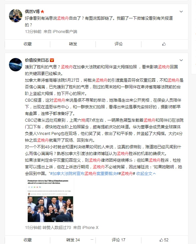Expand options chevron on 价值投资日志 post
This screenshot has height=244, width=196.
181,60
